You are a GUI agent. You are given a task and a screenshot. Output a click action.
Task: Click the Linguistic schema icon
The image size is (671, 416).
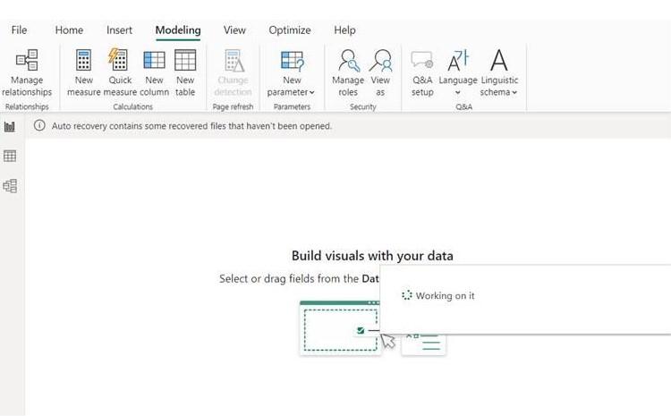(499, 60)
